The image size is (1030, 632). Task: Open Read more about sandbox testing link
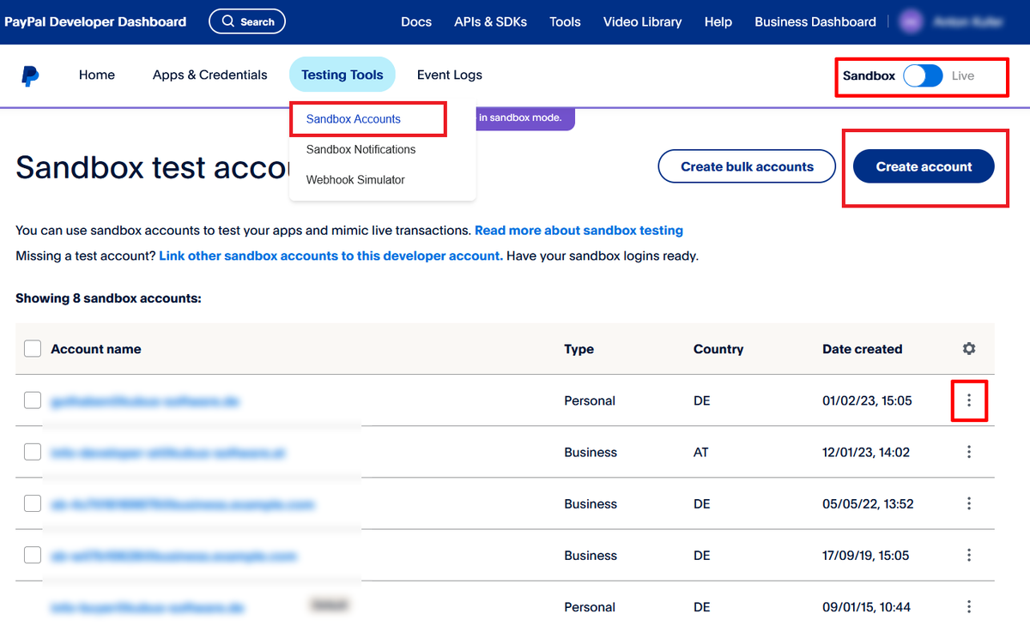[579, 231]
